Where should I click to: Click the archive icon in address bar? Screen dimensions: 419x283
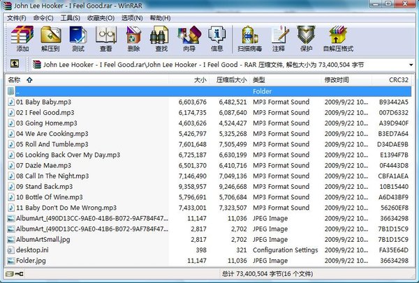36,65
